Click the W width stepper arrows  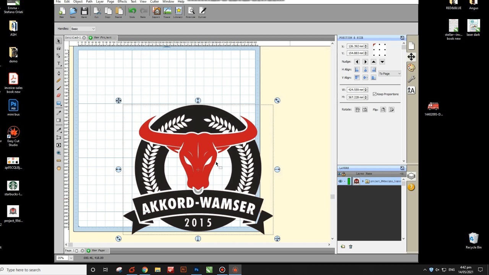pos(366,90)
